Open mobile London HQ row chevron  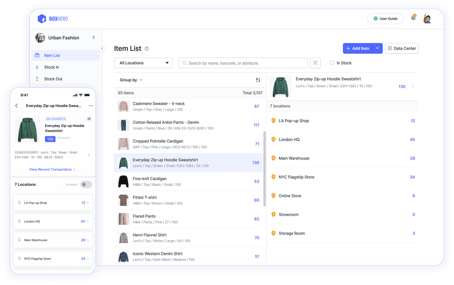(x=88, y=221)
